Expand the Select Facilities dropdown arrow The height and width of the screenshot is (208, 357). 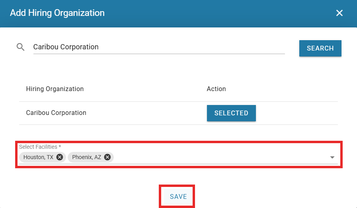[x=332, y=157]
